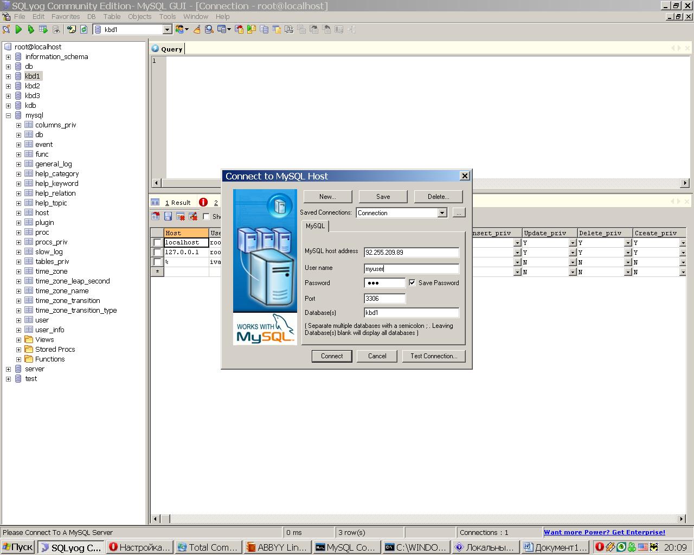Screen dimensions: 694x555
Task: Click the red info icon tab
Action: click(203, 202)
